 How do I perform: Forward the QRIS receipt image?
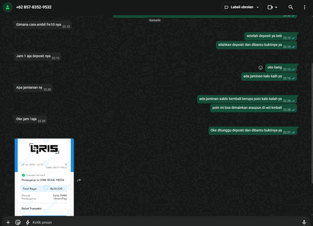pyautogui.click(x=79, y=180)
